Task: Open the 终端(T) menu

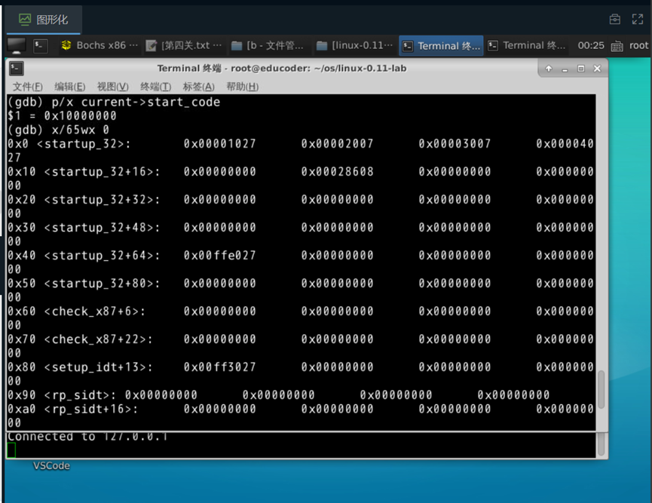Action: point(155,87)
